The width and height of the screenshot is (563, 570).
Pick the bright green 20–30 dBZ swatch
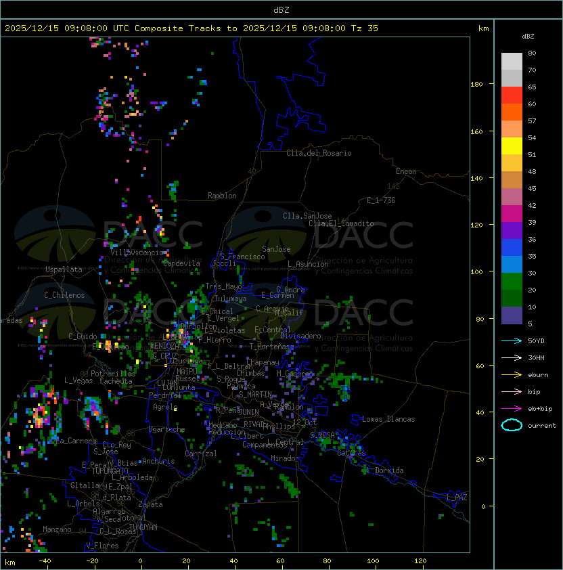512,282
